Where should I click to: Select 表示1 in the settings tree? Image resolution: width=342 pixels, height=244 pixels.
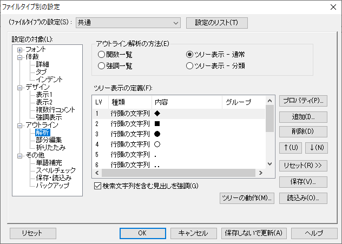click(x=44, y=95)
